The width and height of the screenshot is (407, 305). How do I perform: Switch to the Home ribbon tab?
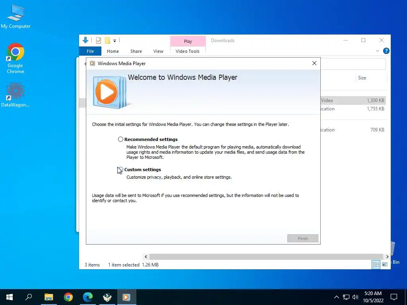click(113, 51)
